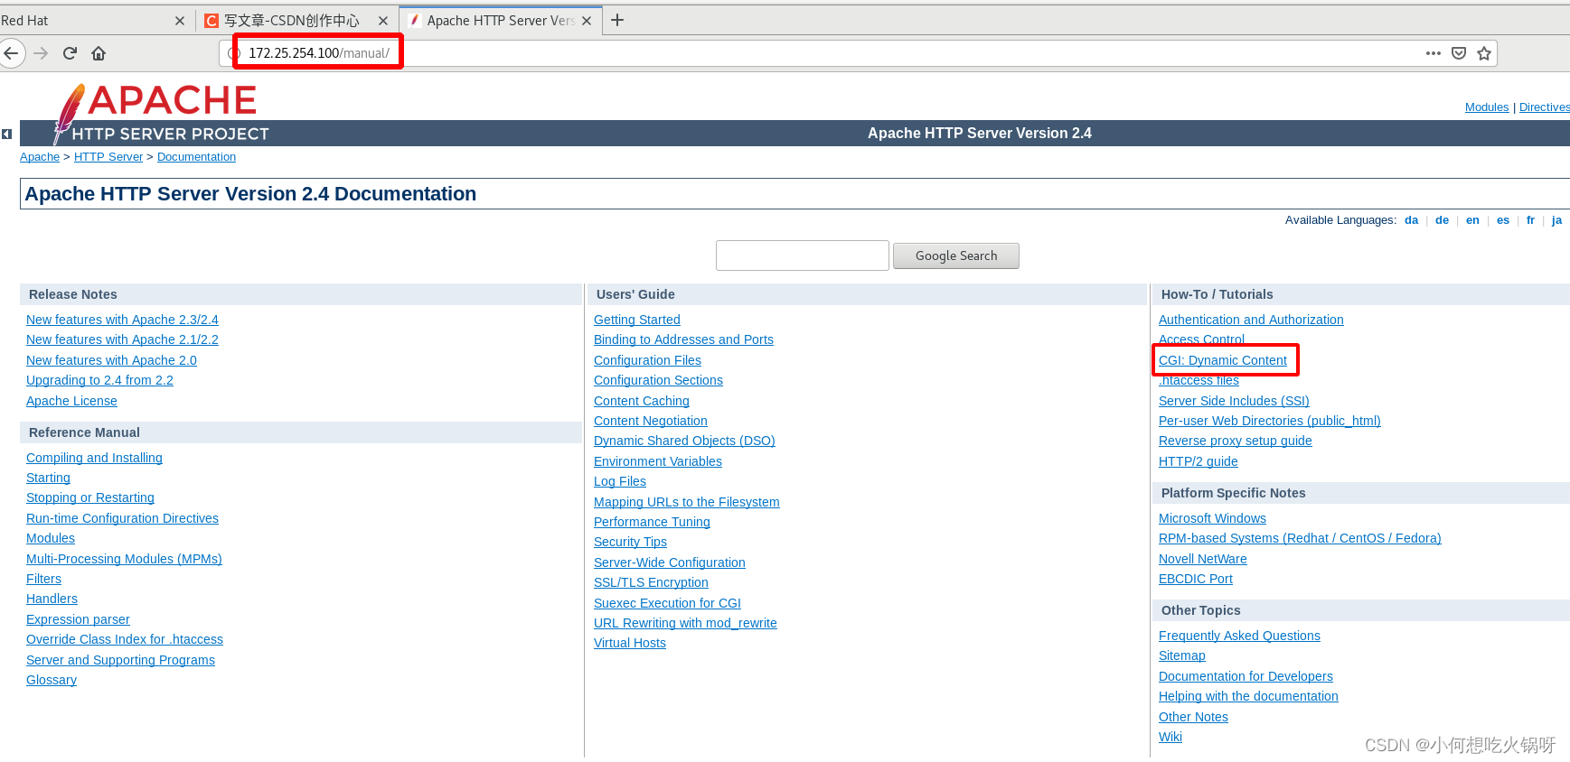Open the HTTP/2 guide link

click(x=1199, y=461)
